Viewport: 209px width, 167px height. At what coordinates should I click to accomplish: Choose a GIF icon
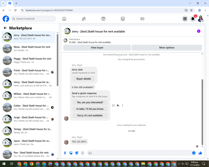coord(83,153)
